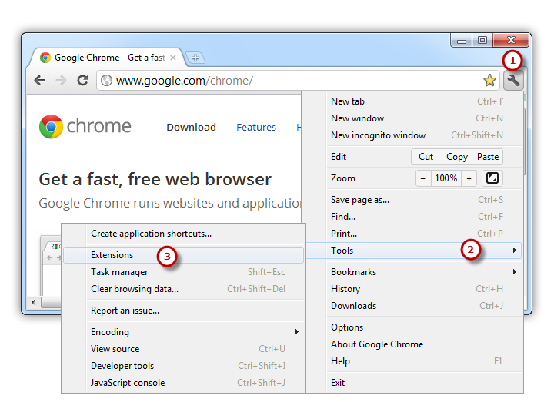Choose Find... in the menu
Screen dimensions: 554x402
point(412,217)
